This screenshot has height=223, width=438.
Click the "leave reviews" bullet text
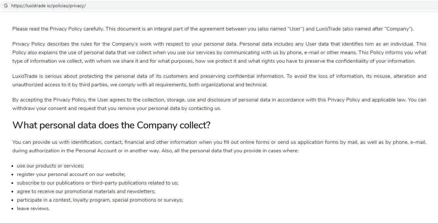pos(33,209)
